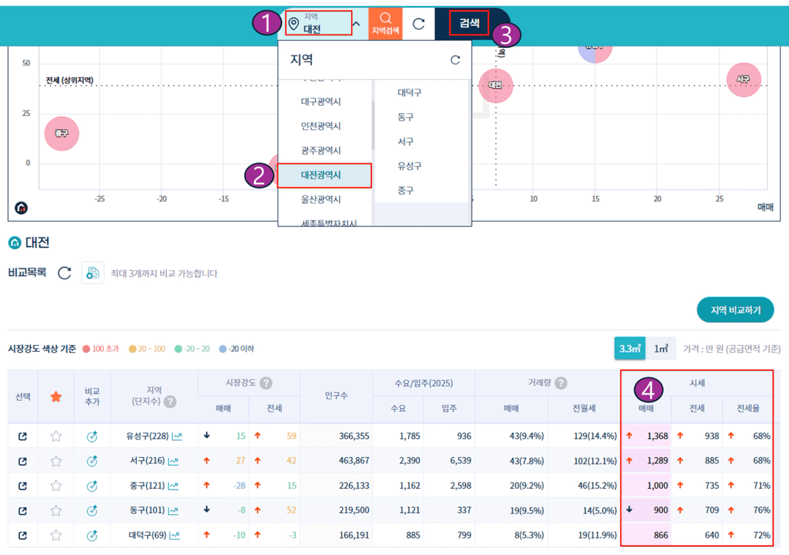Image resolution: width=789 pixels, height=555 pixels.
Task: Click the dark 검색 button
Action: coord(469,23)
